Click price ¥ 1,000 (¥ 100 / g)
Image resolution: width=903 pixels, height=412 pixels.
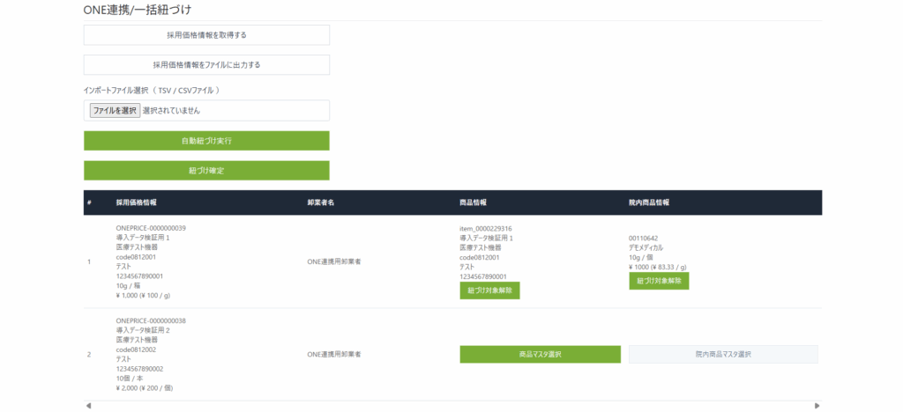click(143, 295)
